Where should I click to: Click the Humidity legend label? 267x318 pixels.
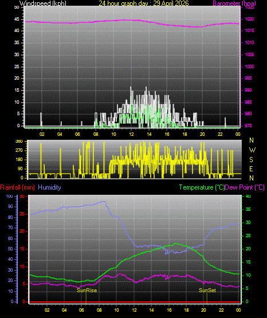[x=49, y=187]
